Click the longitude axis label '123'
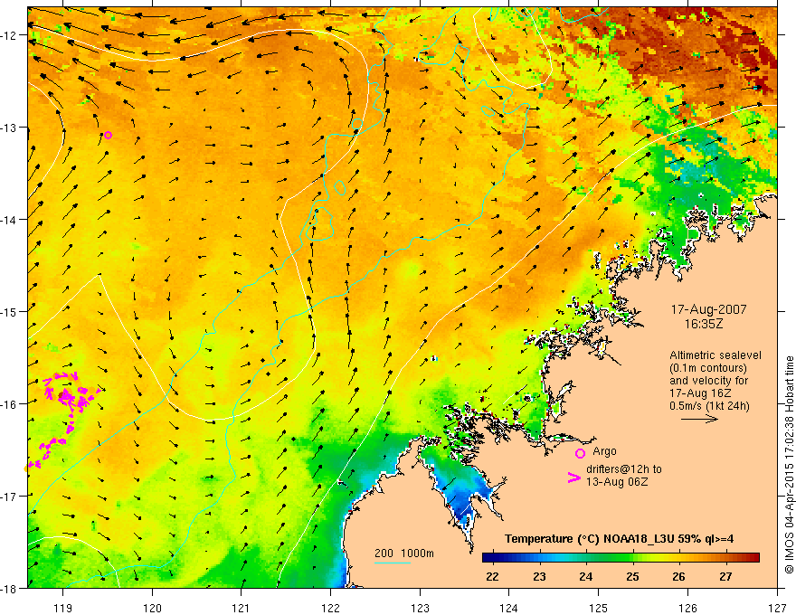796x615 pixels. click(x=420, y=608)
